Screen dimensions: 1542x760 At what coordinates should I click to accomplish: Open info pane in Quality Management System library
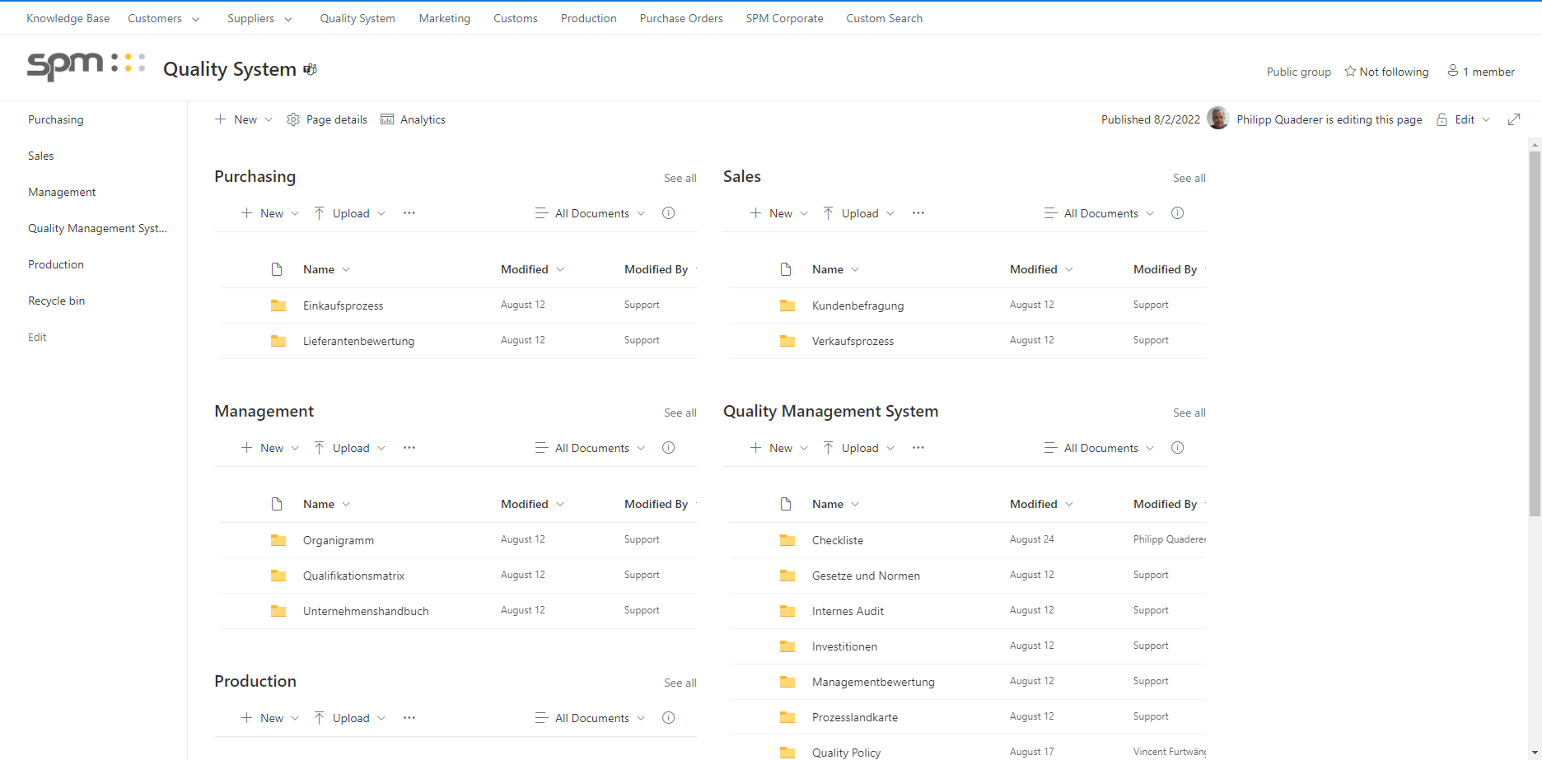click(1178, 448)
